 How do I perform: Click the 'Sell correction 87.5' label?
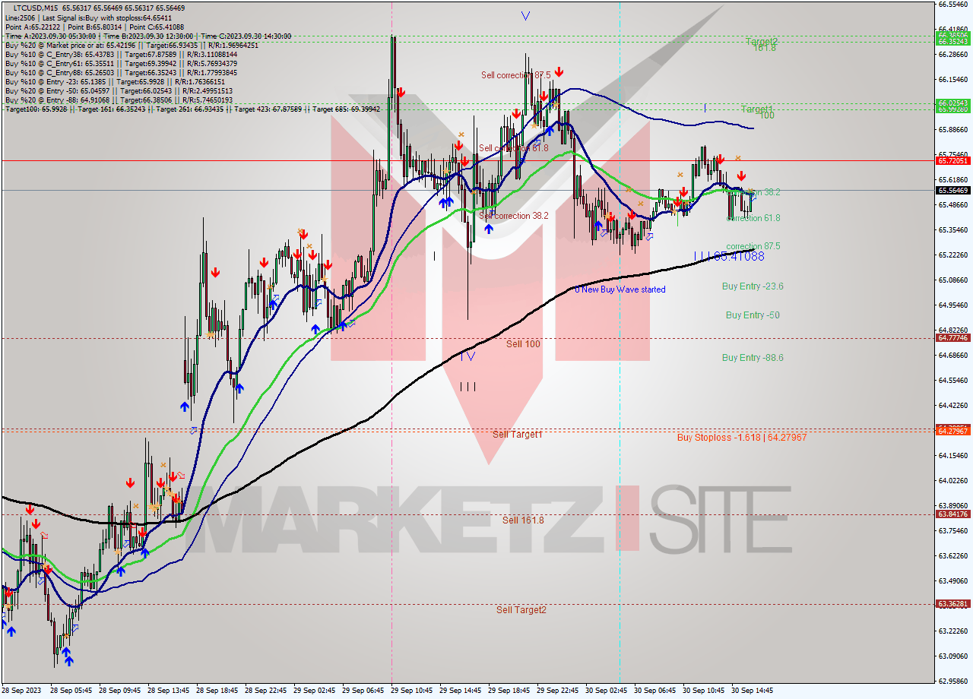point(515,75)
